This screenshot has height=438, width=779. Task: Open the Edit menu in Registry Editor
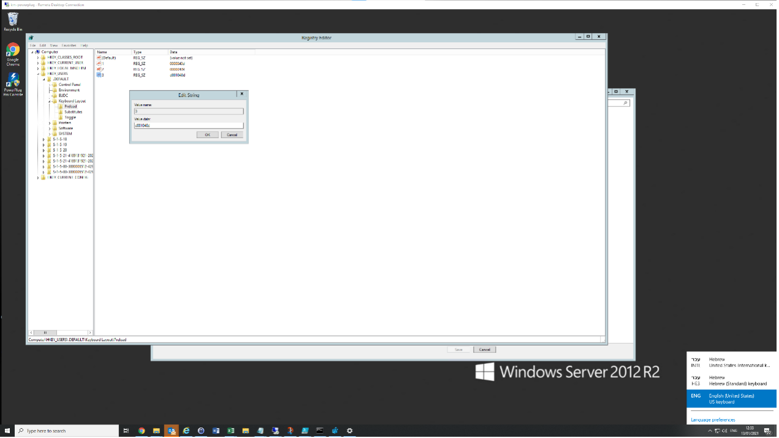click(x=43, y=45)
